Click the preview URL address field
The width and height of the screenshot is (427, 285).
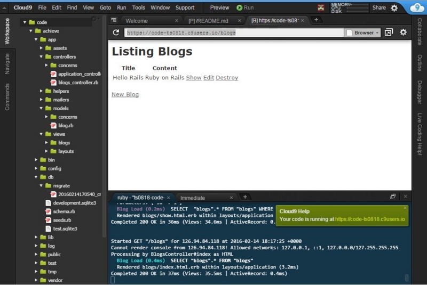pos(234,32)
